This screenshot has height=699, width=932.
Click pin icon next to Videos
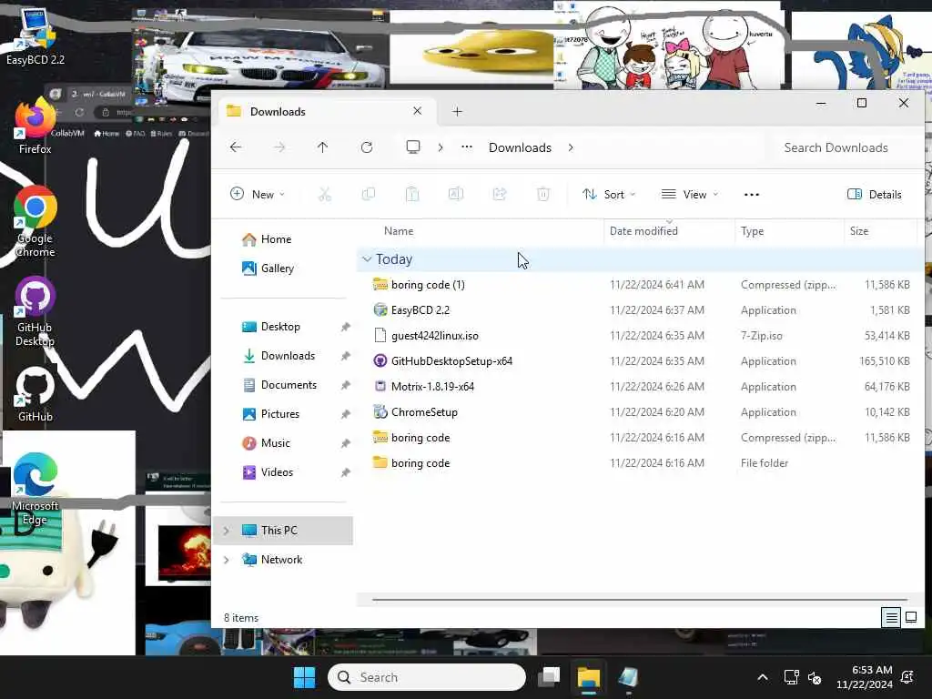345,472
